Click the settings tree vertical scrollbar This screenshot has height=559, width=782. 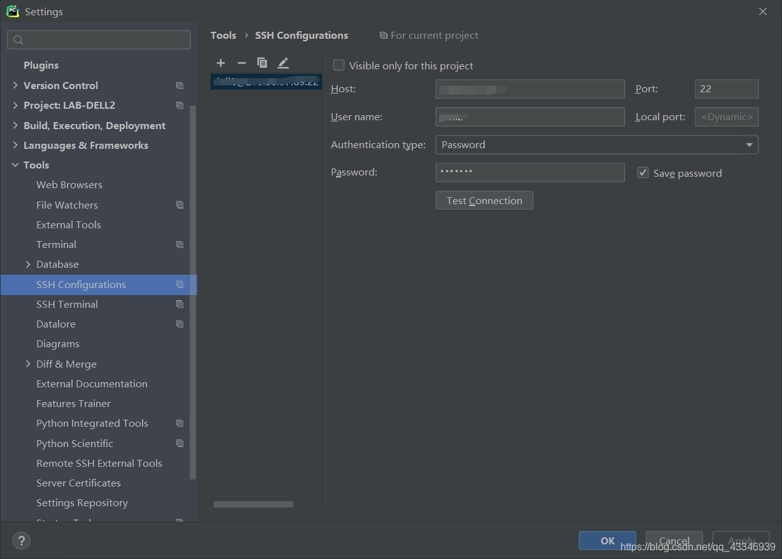click(x=193, y=293)
